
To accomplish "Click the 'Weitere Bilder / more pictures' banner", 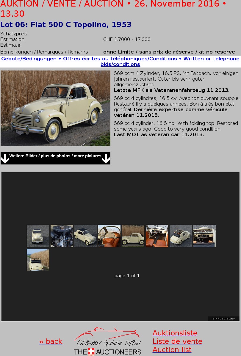I will pos(55,158).
